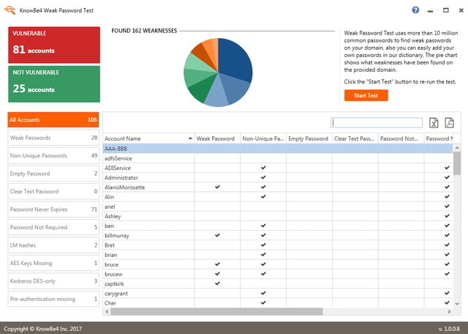
Task: Click ADIService's Non-Unique Password checkmark
Action: point(263,168)
